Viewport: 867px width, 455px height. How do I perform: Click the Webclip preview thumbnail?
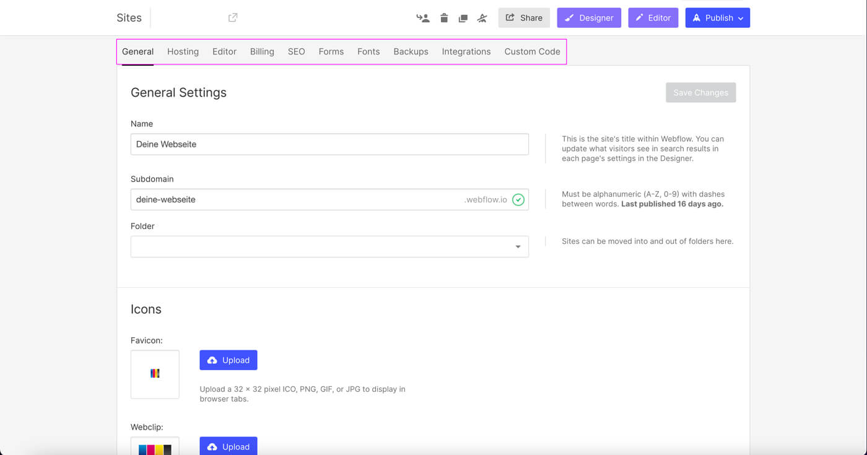155,446
